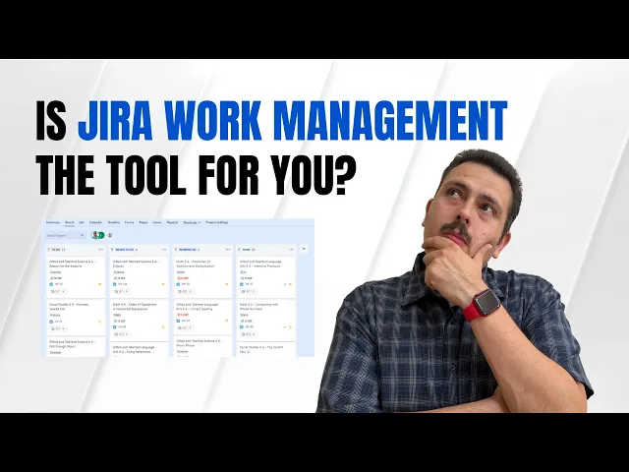The width and height of the screenshot is (629, 472).
Task: Open the Eclipses science card
Action: (140, 277)
